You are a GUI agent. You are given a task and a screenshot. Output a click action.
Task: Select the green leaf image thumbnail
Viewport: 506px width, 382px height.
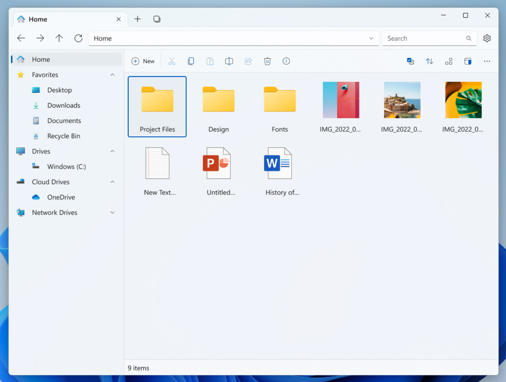coord(464,100)
